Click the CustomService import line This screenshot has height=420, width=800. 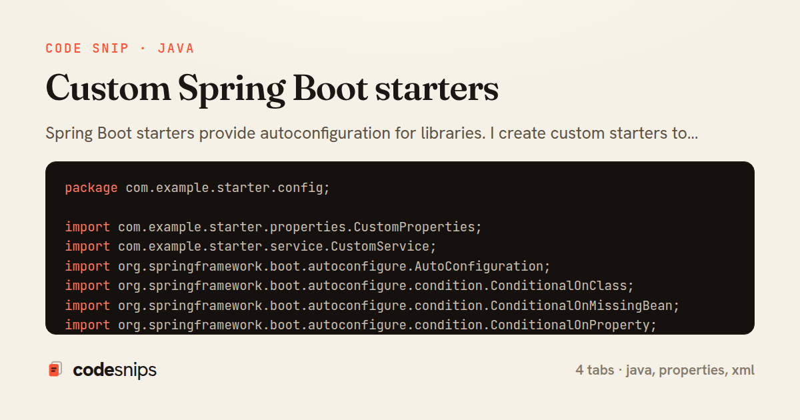251,247
